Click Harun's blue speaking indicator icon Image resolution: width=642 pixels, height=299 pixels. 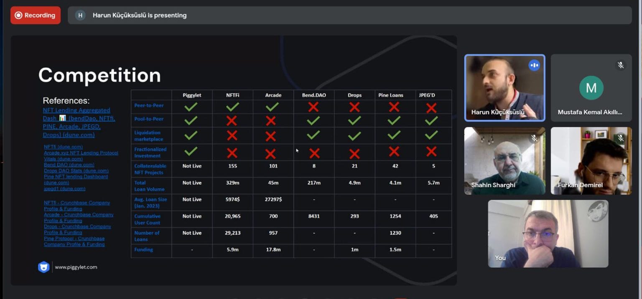[534, 65]
